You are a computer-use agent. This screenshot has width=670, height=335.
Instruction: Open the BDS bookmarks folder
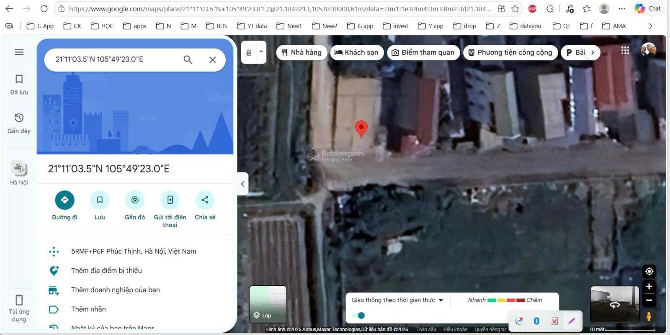tap(217, 26)
